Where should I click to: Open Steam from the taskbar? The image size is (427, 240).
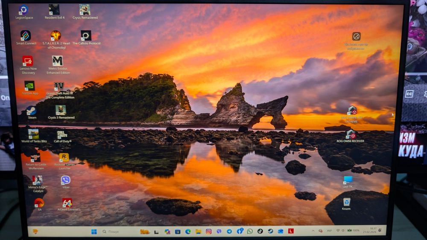point(270,231)
